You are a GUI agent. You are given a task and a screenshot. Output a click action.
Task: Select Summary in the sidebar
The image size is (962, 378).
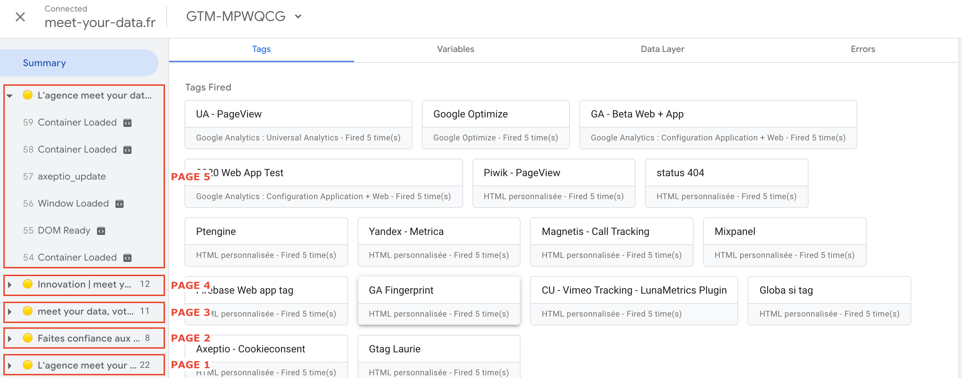(79, 63)
